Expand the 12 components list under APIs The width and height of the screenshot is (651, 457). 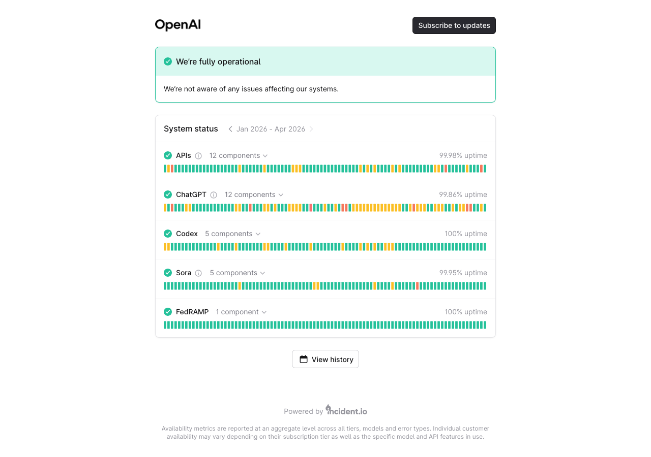click(239, 155)
